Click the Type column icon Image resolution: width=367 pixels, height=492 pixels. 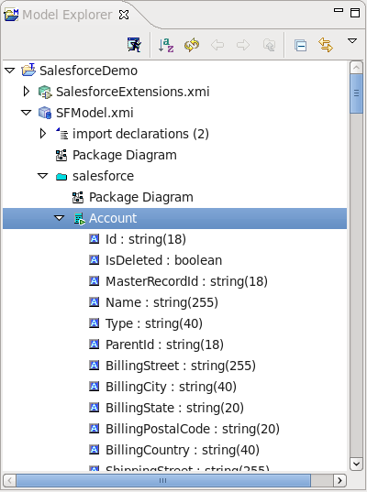click(94, 323)
